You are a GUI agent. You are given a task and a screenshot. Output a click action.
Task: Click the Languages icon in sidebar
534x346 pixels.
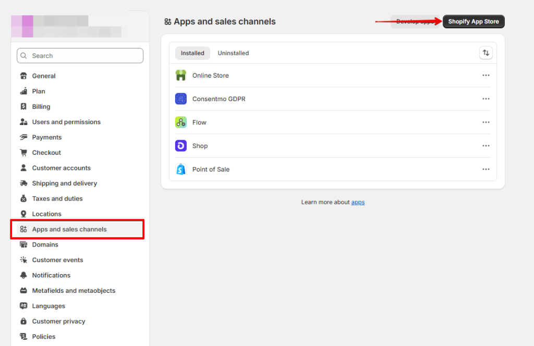tap(23, 305)
